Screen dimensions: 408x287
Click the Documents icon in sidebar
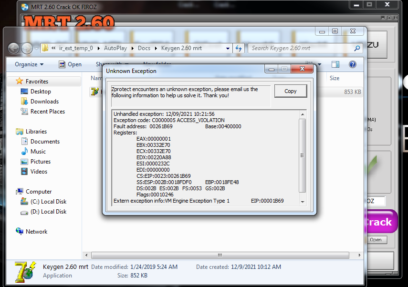[x=24, y=142]
